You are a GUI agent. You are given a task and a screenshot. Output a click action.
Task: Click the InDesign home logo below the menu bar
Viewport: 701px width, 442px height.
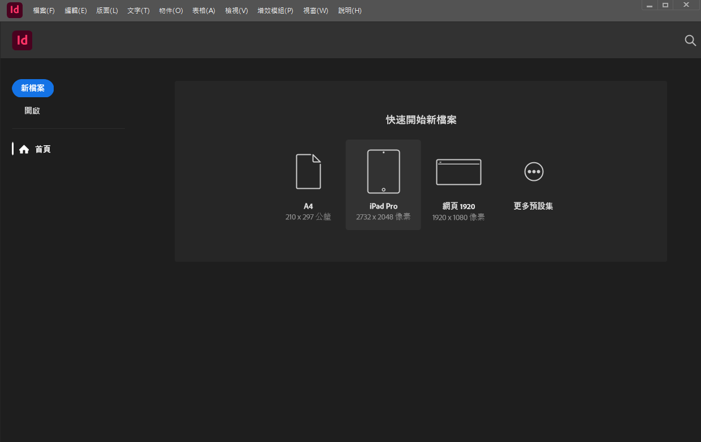click(23, 40)
